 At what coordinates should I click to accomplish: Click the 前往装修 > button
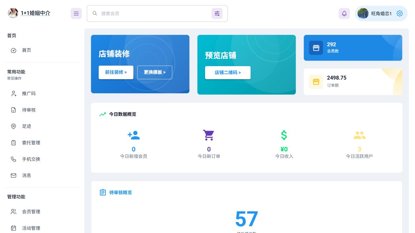116,72
